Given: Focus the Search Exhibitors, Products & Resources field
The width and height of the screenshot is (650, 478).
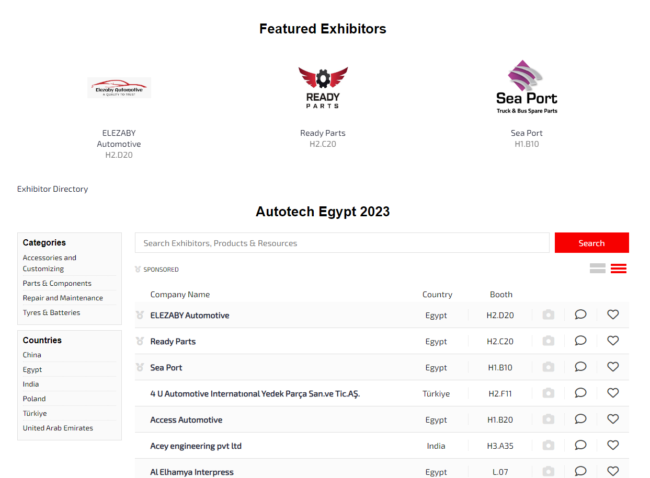Looking at the screenshot, I should [342, 243].
